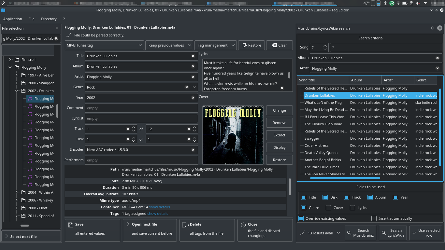
Task: Enable the Cover field checkbox
Action: pyautogui.click(x=328, y=208)
